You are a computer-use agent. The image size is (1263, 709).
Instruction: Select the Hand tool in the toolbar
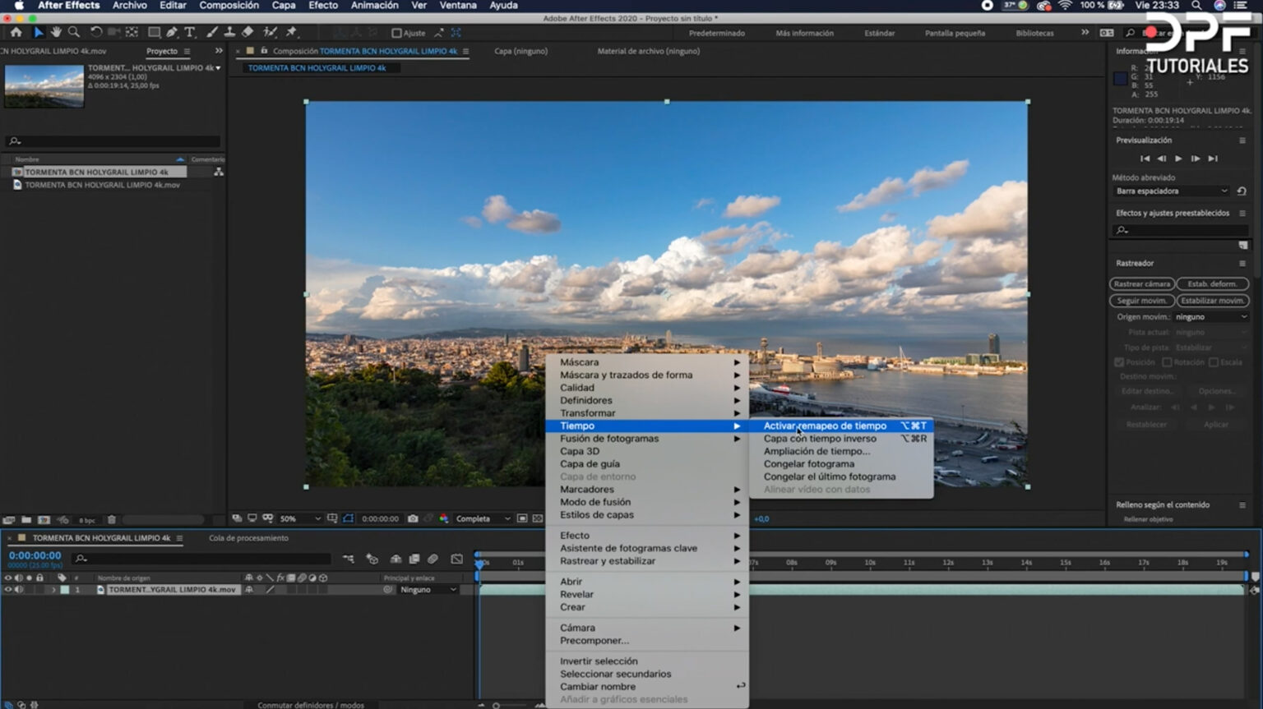(x=56, y=32)
